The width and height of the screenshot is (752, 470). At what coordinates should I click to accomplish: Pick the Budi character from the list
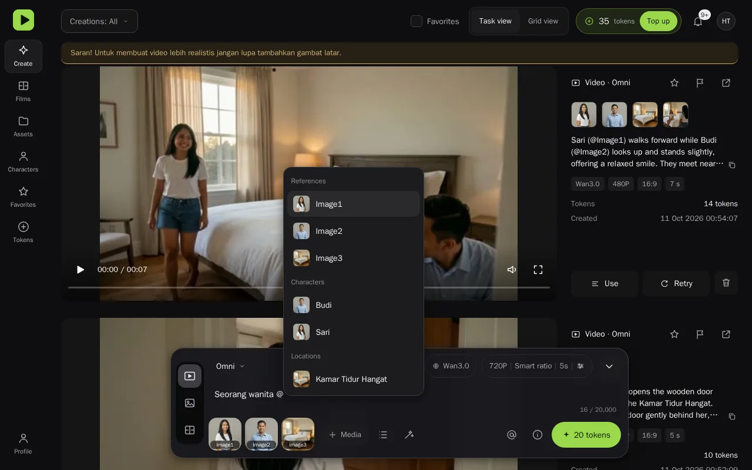(354, 305)
